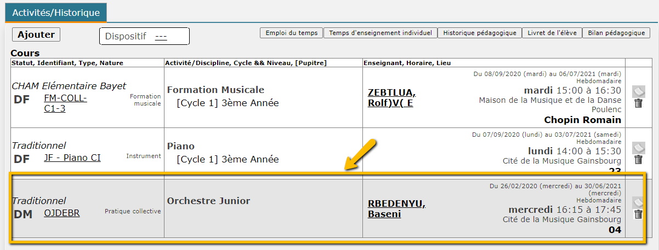659x250 pixels.
Task: Open teacher ZEBTLUA, Rolf)V( E link
Action: tap(391, 97)
